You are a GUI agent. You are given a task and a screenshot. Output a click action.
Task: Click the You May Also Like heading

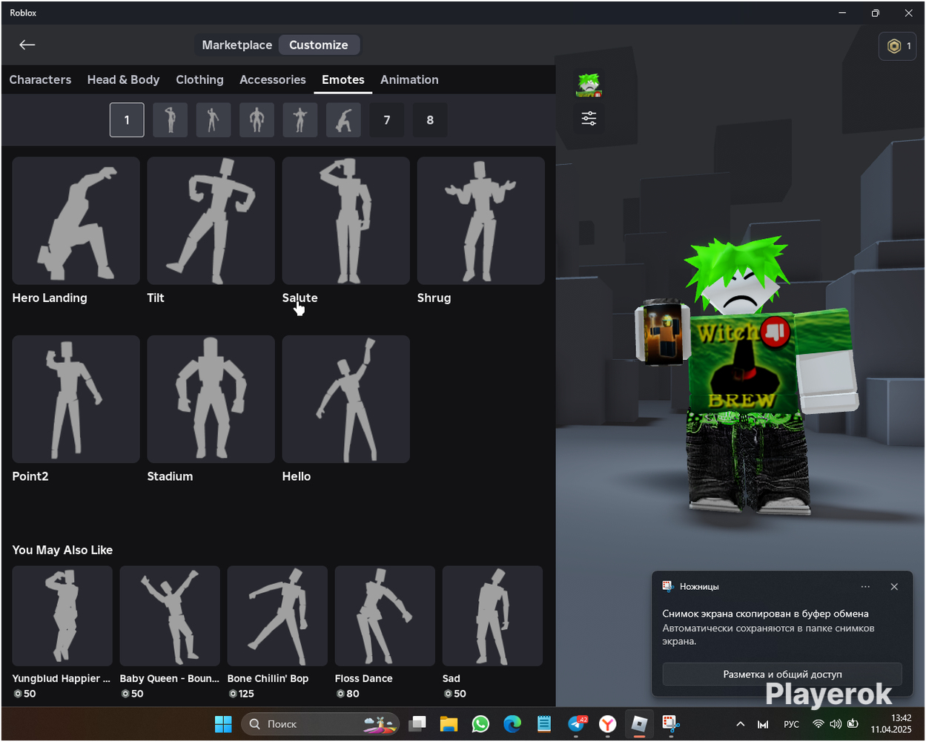click(62, 550)
